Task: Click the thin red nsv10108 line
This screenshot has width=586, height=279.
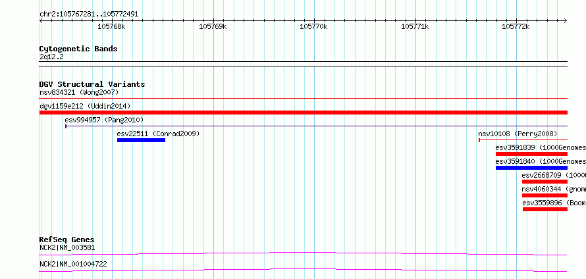Action: 523,140
